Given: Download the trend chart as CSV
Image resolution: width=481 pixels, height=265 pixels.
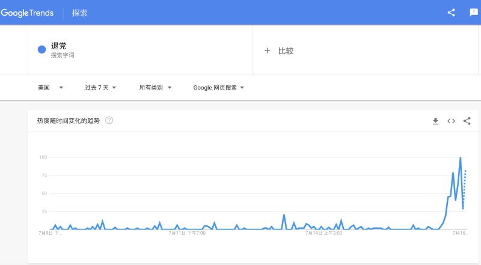Looking at the screenshot, I should tap(435, 121).
